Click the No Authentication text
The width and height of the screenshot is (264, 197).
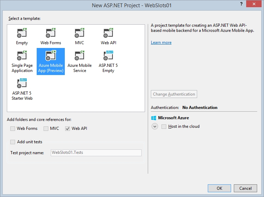point(200,108)
